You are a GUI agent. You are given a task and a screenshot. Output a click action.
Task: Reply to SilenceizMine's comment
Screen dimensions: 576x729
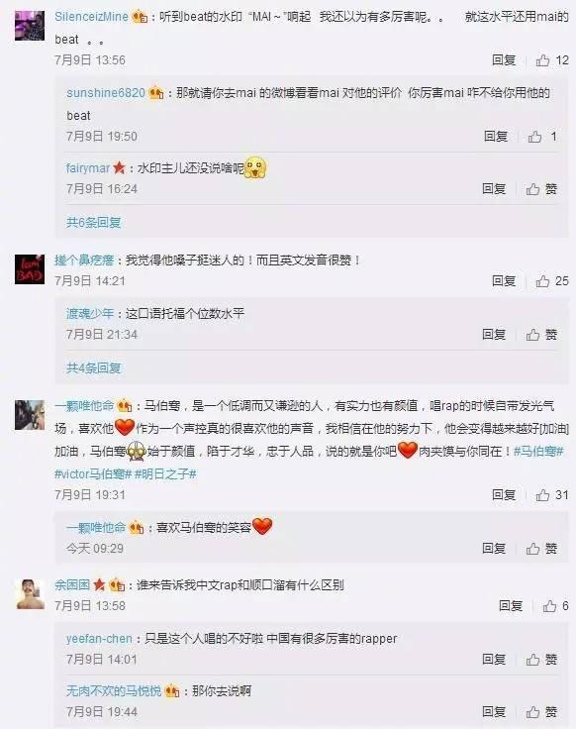tap(504, 60)
